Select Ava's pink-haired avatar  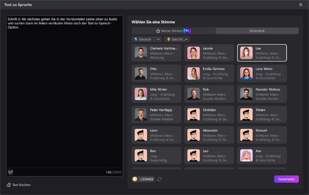pyautogui.click(x=246, y=155)
